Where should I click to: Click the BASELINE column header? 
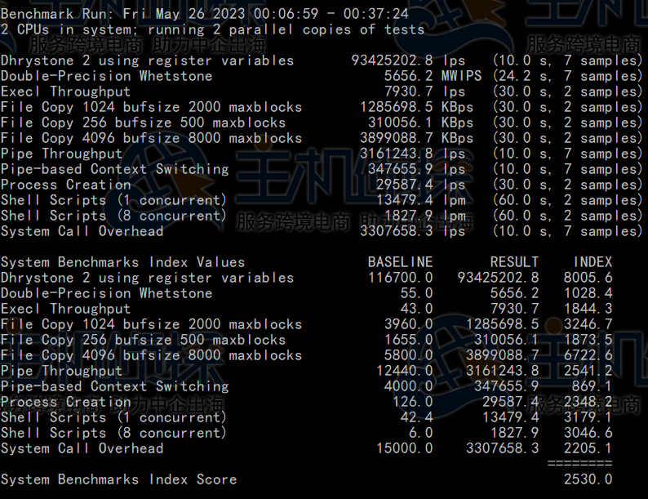(x=400, y=262)
